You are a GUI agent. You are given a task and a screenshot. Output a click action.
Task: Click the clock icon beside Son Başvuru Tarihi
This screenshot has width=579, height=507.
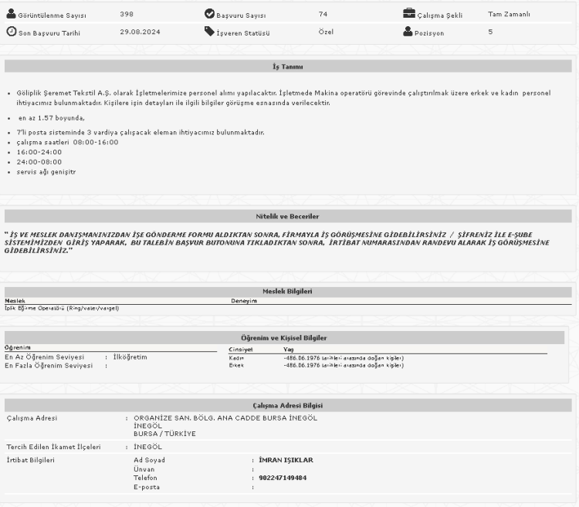(11, 32)
